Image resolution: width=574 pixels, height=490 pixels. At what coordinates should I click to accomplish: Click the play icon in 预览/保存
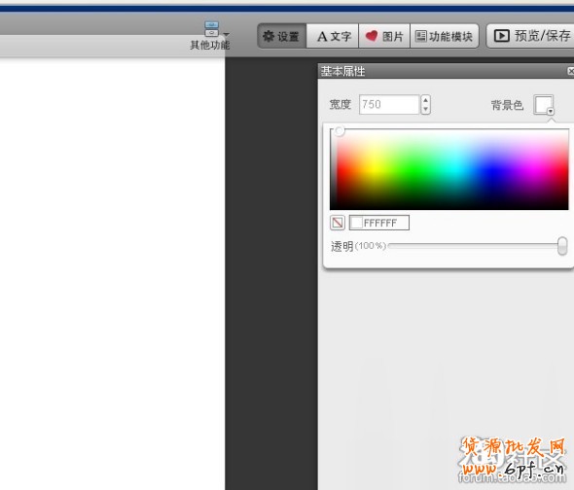coord(501,36)
